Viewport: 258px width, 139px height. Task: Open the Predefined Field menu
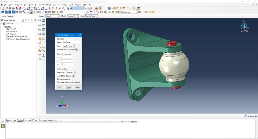45,5
